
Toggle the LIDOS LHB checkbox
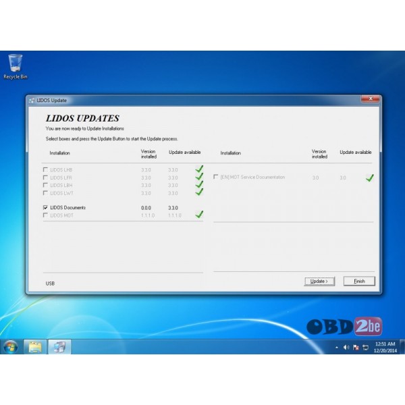[45, 169]
